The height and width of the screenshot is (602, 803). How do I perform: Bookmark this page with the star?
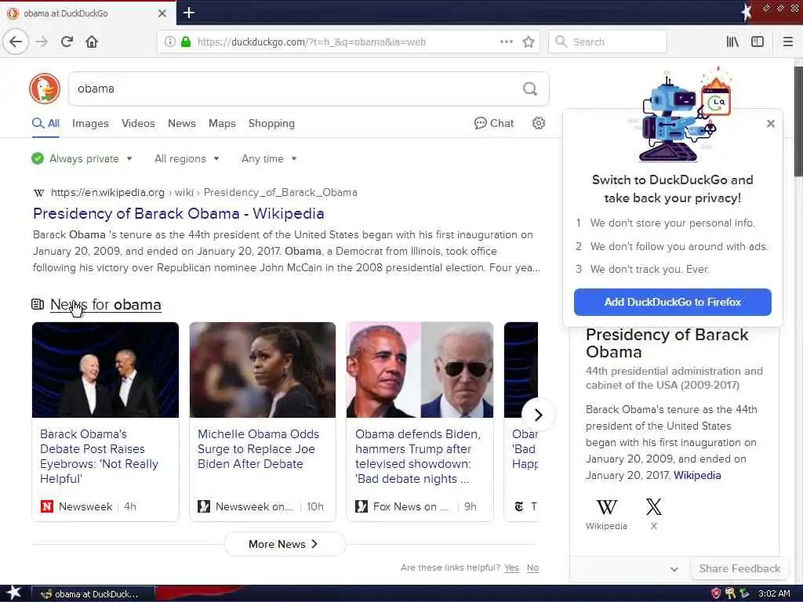(x=529, y=42)
